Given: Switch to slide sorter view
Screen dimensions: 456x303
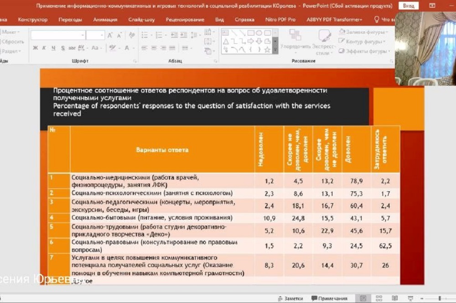Looking at the screenshot, I should [379, 298].
